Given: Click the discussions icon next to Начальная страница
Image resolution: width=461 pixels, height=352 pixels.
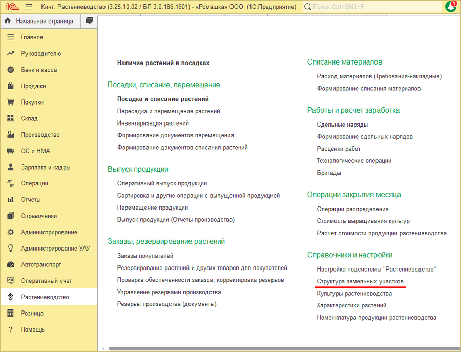Looking at the screenshot, I should click(x=89, y=21).
